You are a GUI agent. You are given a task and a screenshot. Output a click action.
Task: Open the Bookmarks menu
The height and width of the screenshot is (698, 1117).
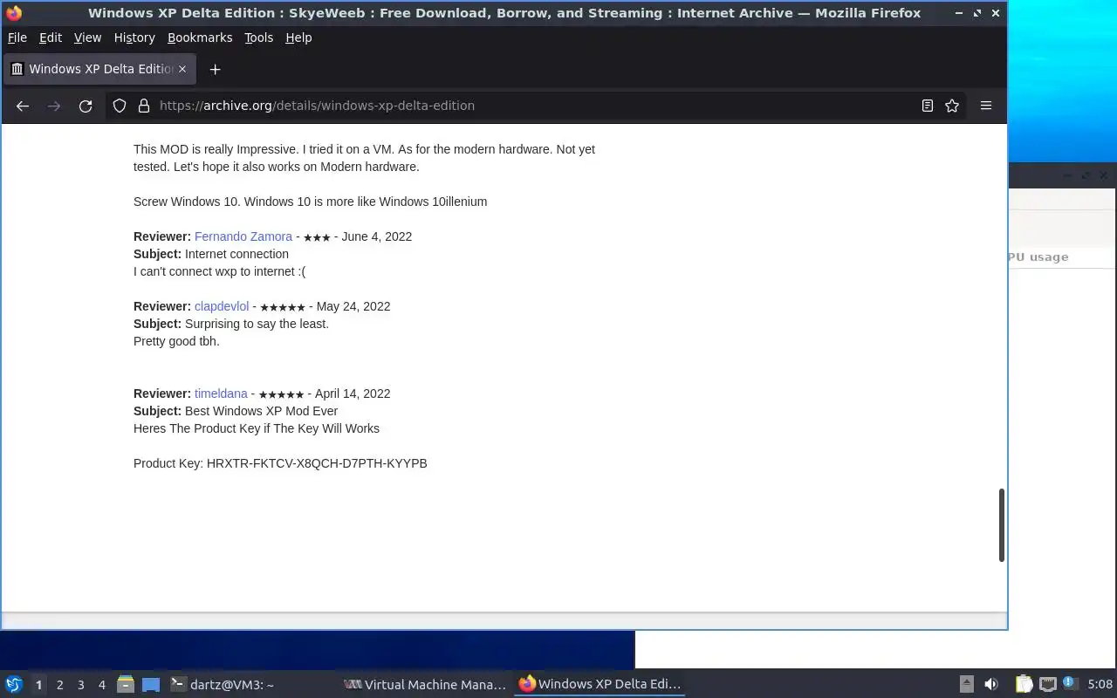[x=200, y=38]
